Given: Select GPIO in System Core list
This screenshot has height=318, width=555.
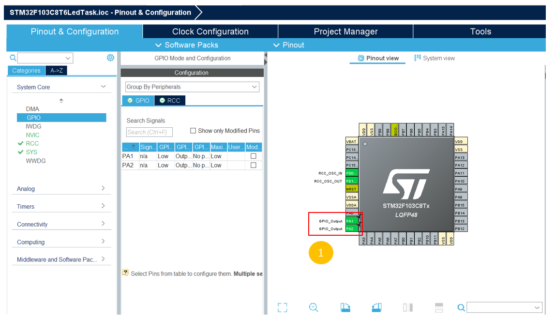Looking at the screenshot, I should 61,118.
